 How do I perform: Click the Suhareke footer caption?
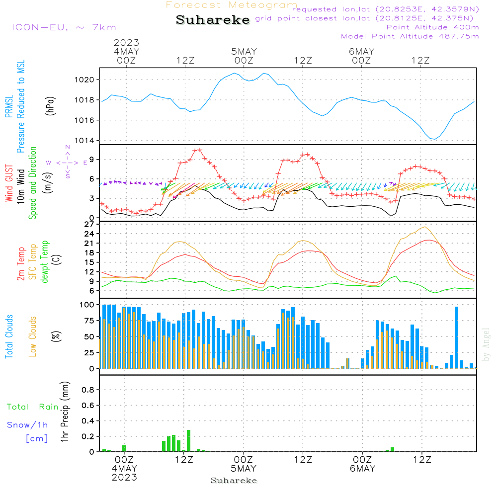coord(234,481)
